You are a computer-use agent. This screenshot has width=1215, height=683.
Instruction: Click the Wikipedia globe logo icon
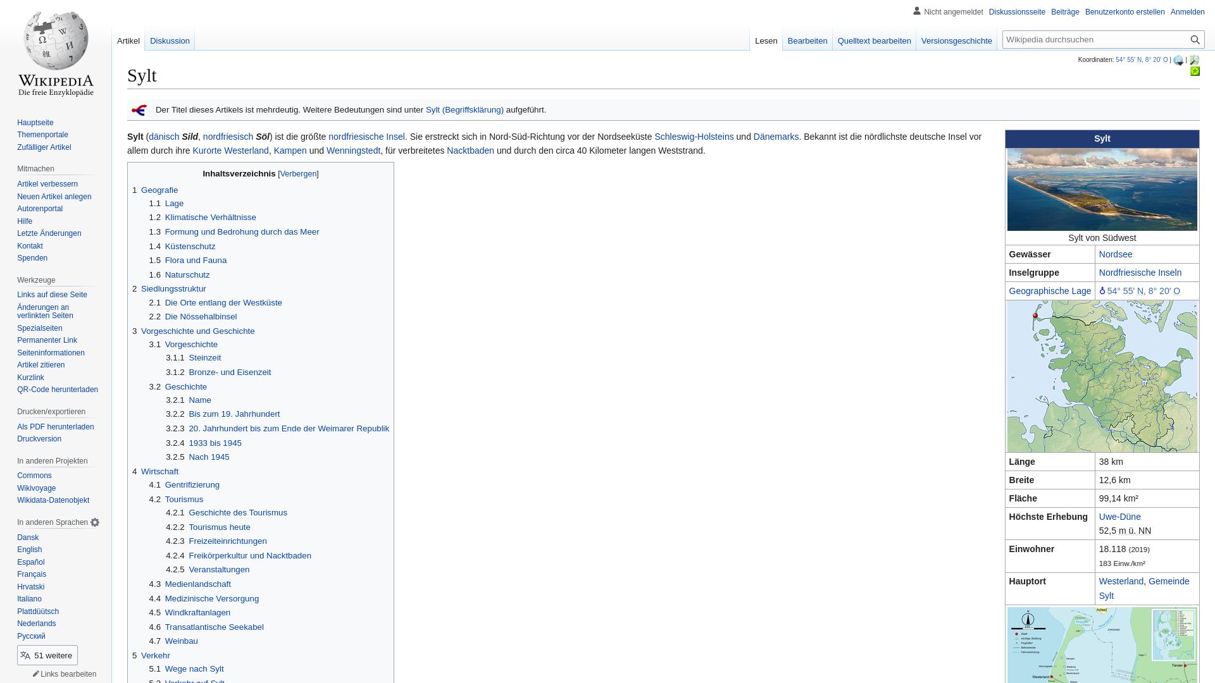pyautogui.click(x=55, y=47)
